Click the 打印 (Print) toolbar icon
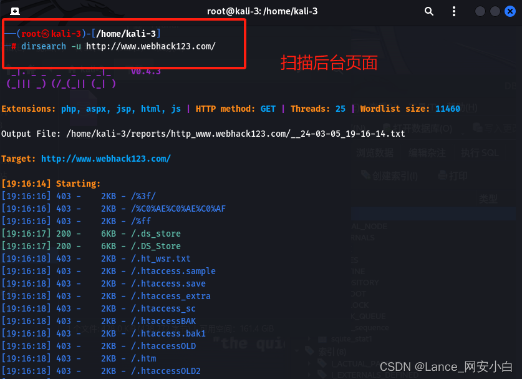Screen dimensions: 522x379 click(452, 175)
